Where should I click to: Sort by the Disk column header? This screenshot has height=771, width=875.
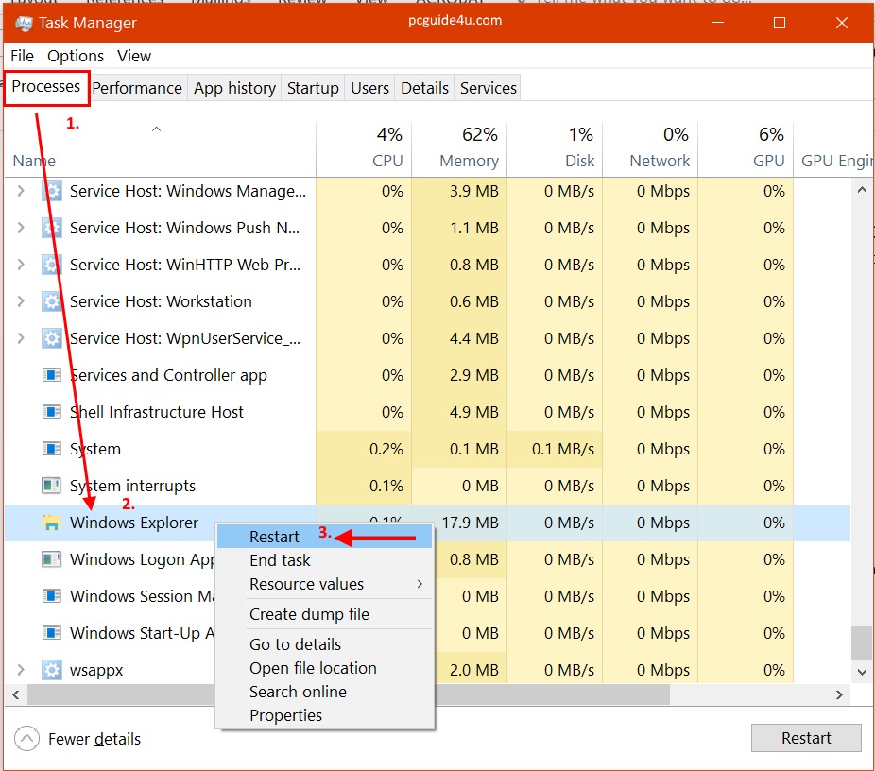(555, 149)
